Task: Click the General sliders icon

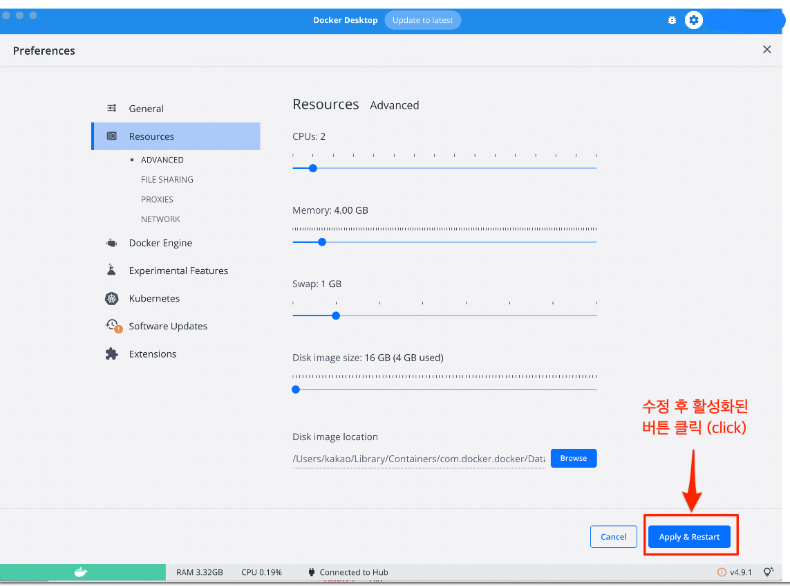Action: tap(112, 108)
